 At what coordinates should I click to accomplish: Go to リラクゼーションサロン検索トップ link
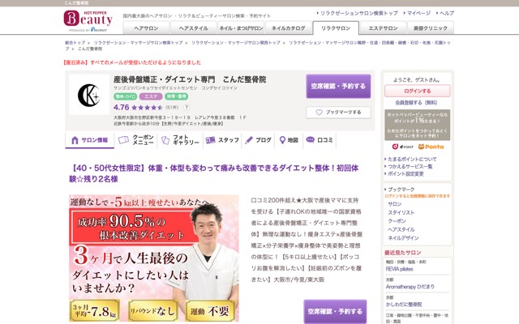click(358, 13)
